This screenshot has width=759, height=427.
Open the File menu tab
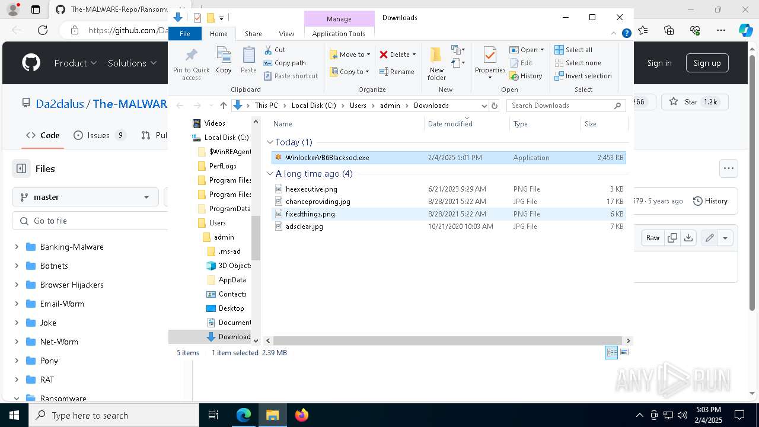[x=185, y=34]
